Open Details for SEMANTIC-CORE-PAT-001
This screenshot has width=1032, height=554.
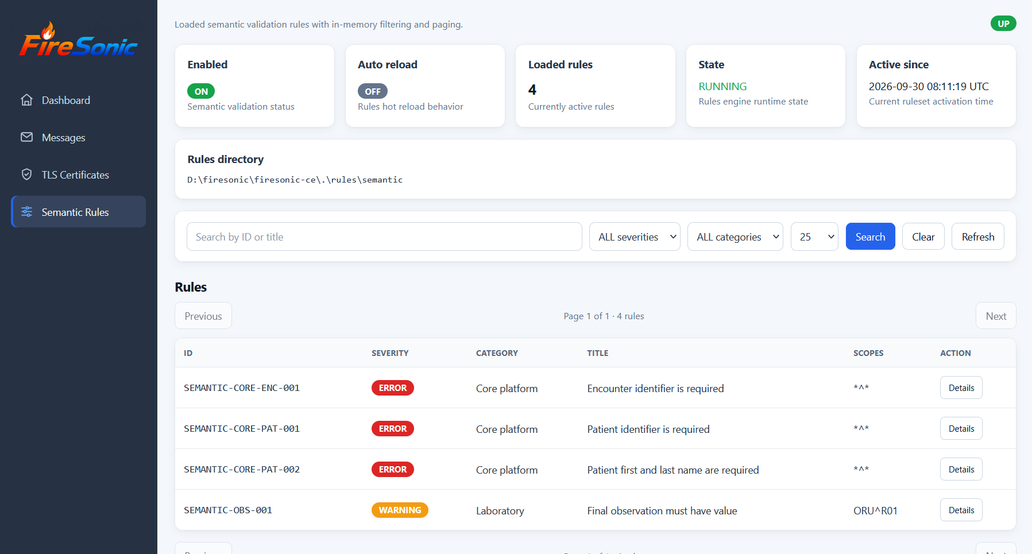(961, 428)
